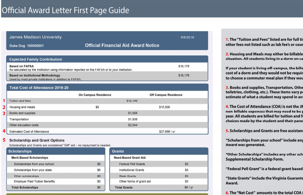Screen dimensions: 303x195
Task: Click the $1,056 books amount
Action: click(x=133, y=113)
